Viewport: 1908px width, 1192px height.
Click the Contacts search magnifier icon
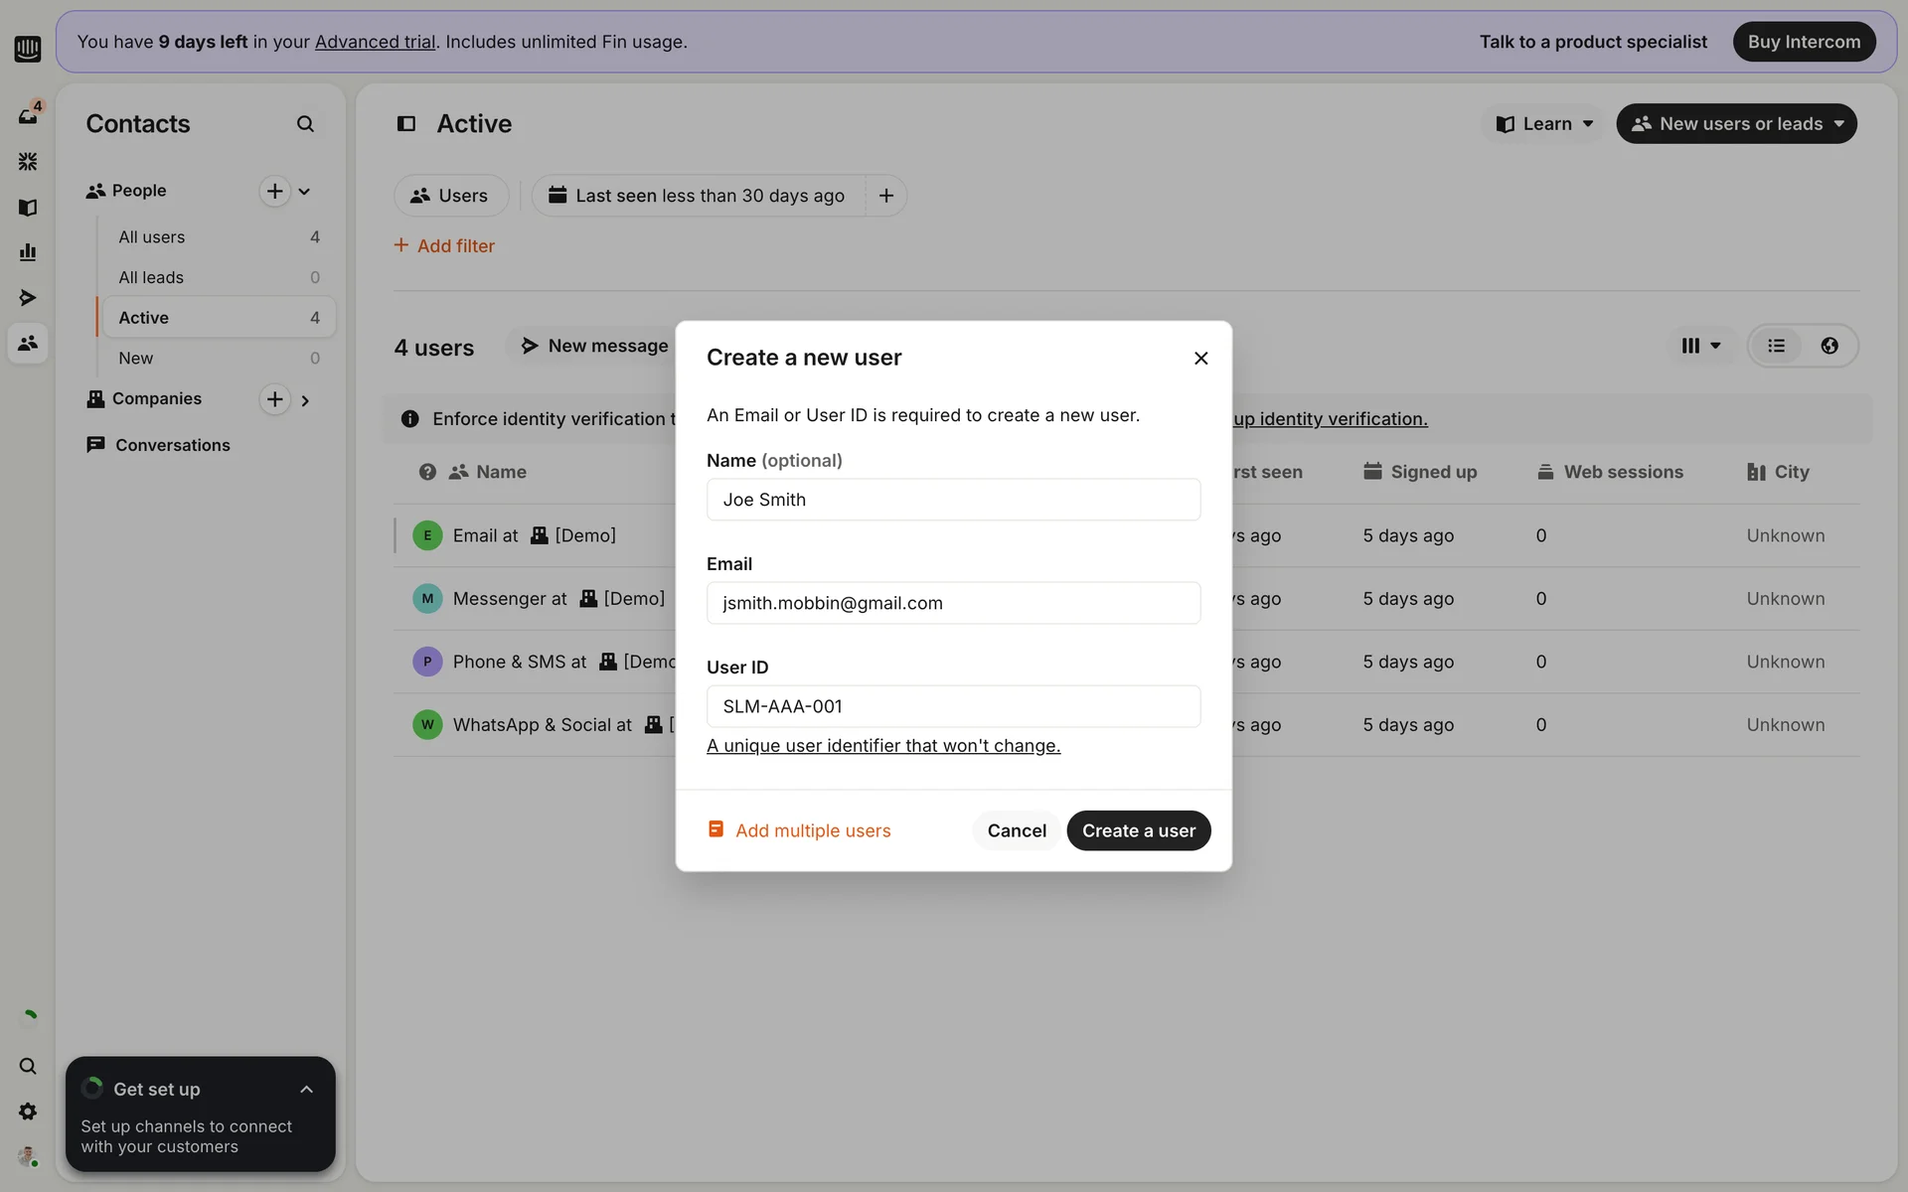tap(305, 124)
